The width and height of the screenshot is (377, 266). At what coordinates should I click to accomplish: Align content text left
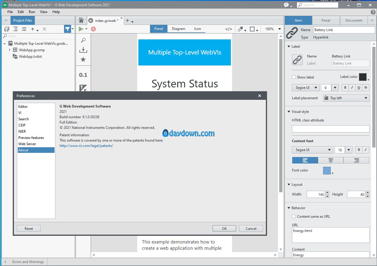[x=305, y=160]
